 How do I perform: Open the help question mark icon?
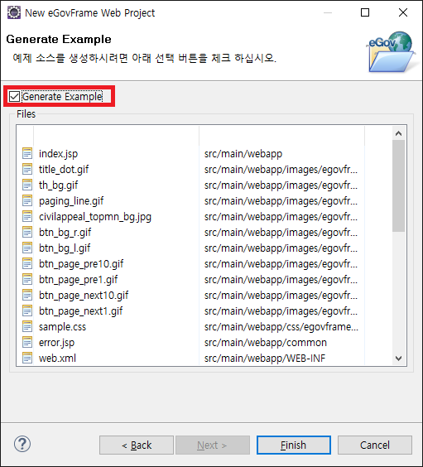click(x=22, y=444)
